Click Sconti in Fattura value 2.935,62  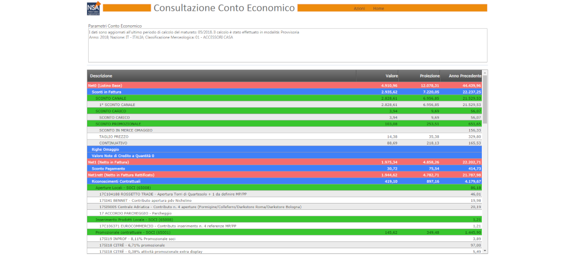tap(389, 92)
